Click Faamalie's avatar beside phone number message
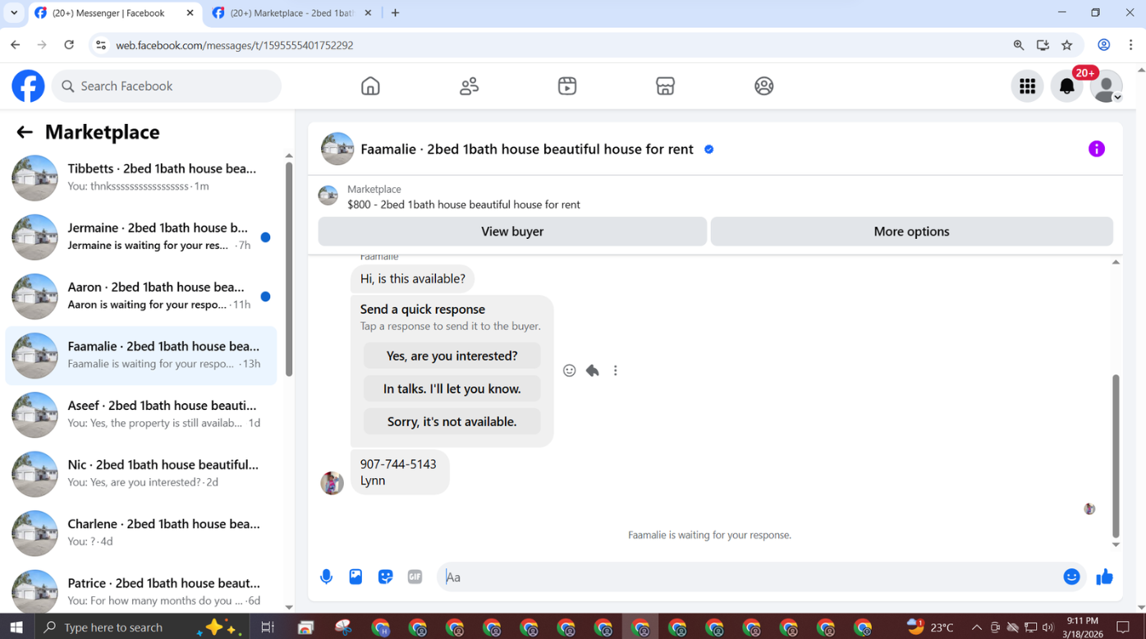The height and width of the screenshot is (639, 1146). (x=332, y=483)
